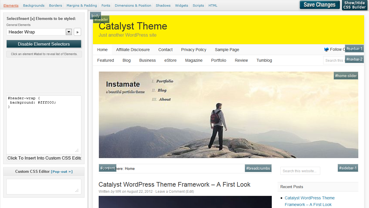
Task: Open the Widgets tab
Action: point(181,5)
